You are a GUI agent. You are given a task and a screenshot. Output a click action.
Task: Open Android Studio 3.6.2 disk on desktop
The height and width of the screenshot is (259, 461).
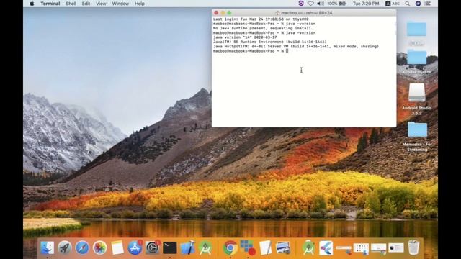pos(416,99)
